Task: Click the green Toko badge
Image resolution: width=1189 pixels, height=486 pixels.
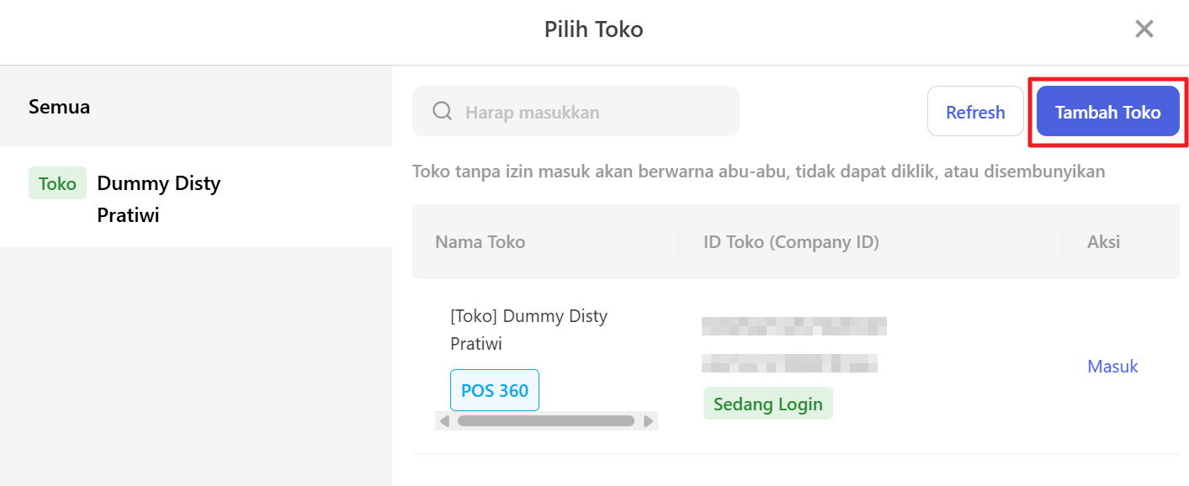Action: coord(57,183)
